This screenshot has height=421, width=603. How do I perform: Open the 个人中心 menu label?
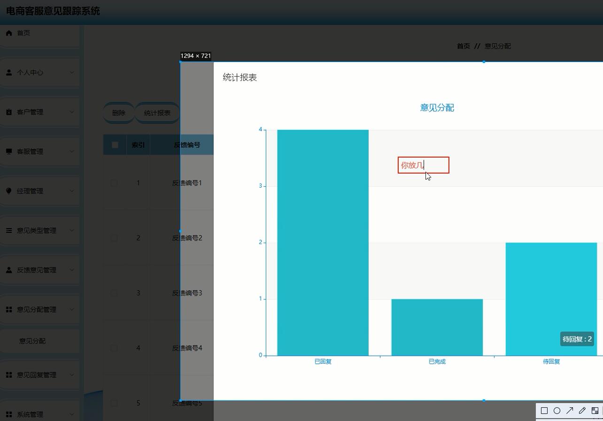click(x=30, y=72)
